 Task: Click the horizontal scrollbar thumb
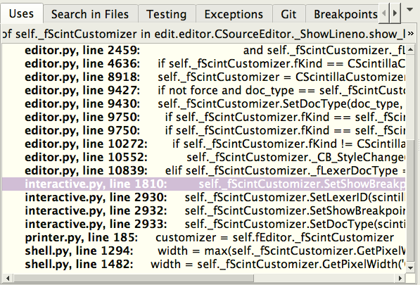tap(134, 278)
